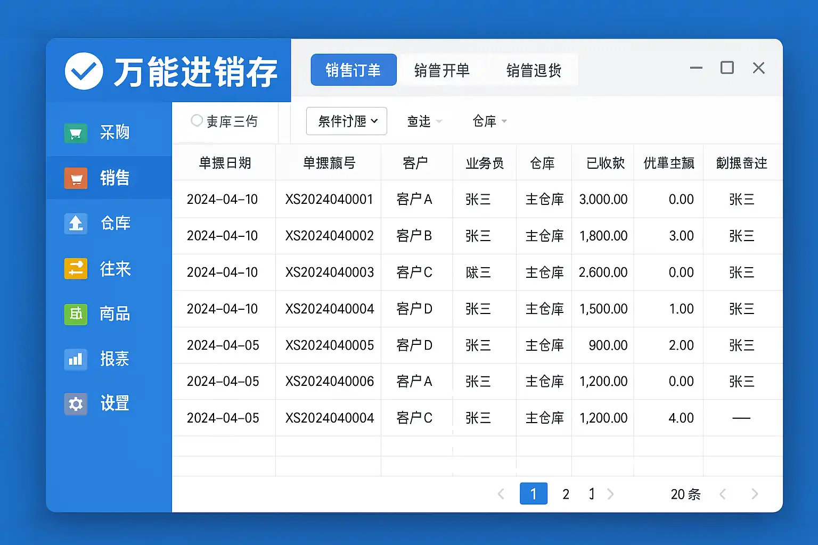Image resolution: width=818 pixels, height=545 pixels.
Task: Click the next page arrow after page numbers
Action: pos(611,494)
